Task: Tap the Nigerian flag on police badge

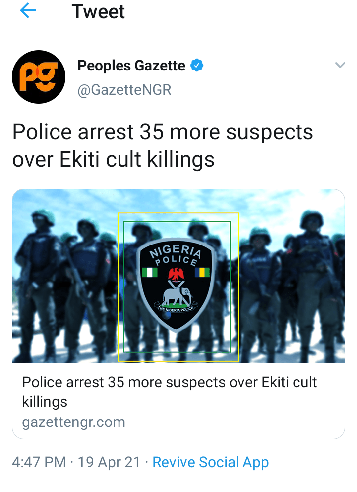Action: pos(150,272)
